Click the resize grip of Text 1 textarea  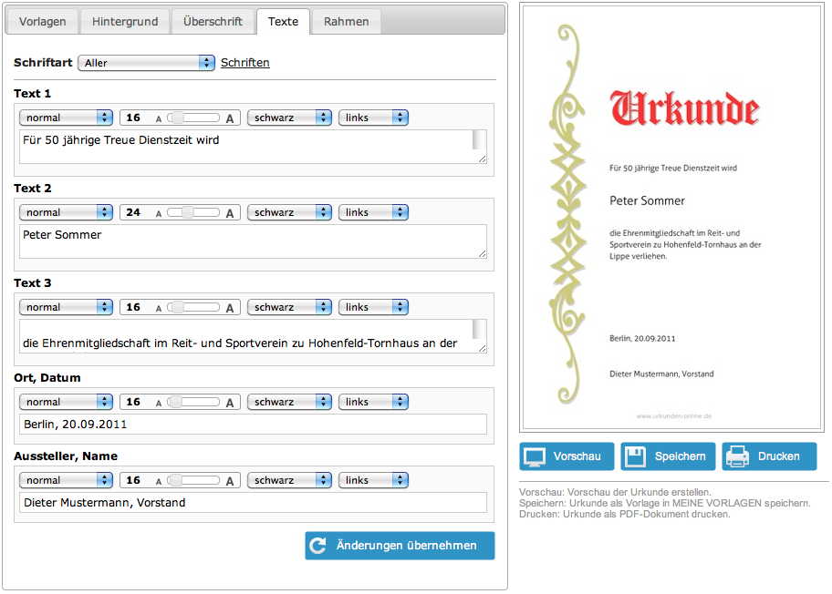(x=482, y=159)
